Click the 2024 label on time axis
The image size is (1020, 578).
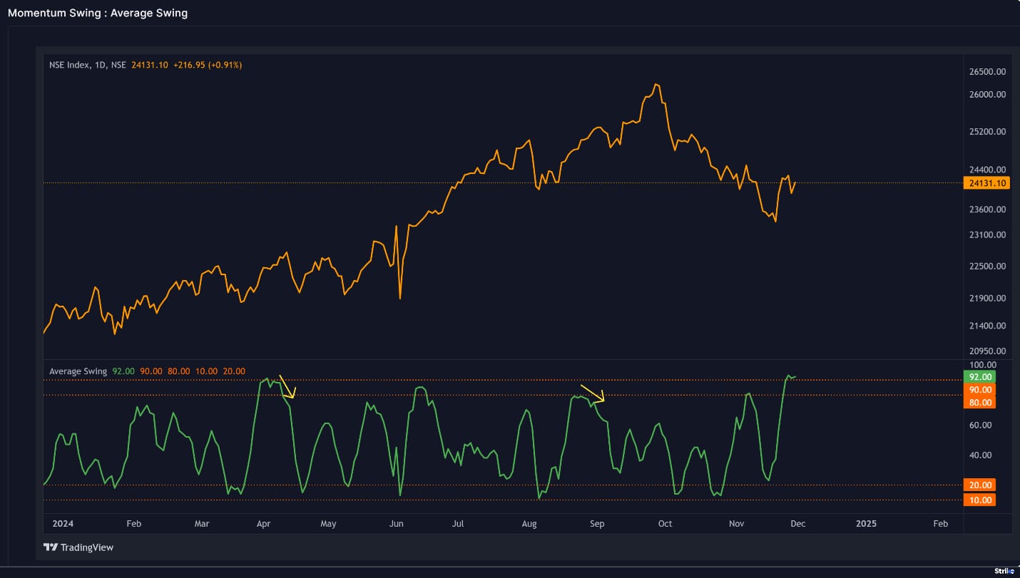click(63, 524)
